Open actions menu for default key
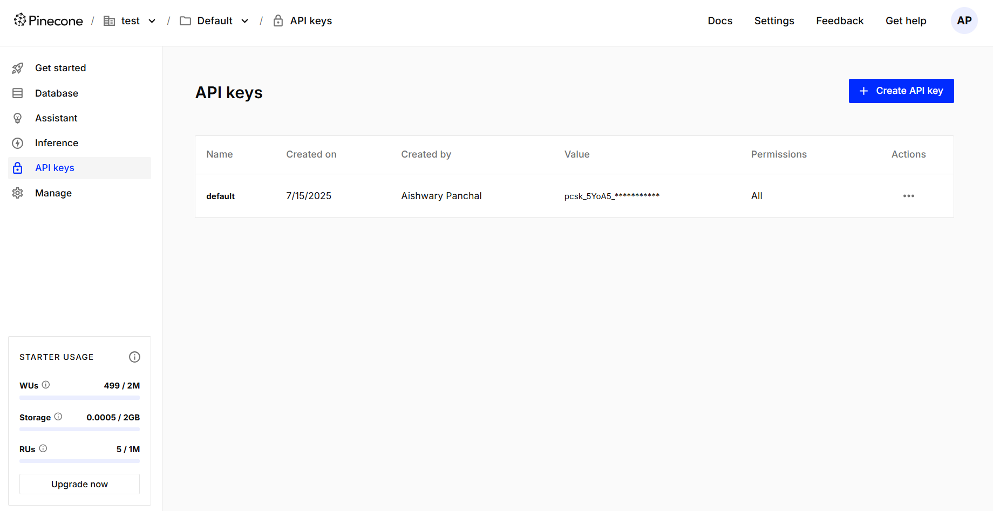 click(908, 196)
